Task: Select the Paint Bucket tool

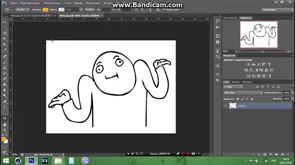Action: tap(5, 84)
